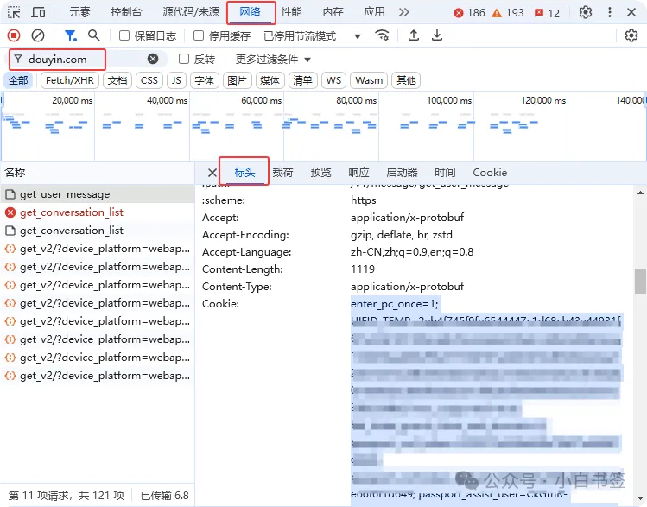Close the request details pane
Image resolution: width=647 pixels, height=507 pixels.
(x=212, y=173)
